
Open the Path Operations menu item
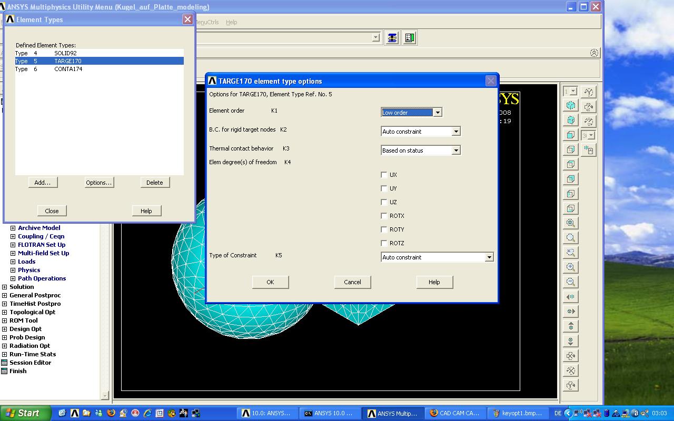(42, 278)
